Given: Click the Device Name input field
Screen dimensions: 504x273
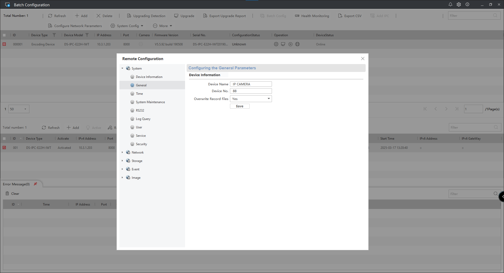Looking at the screenshot, I should coord(251,84).
